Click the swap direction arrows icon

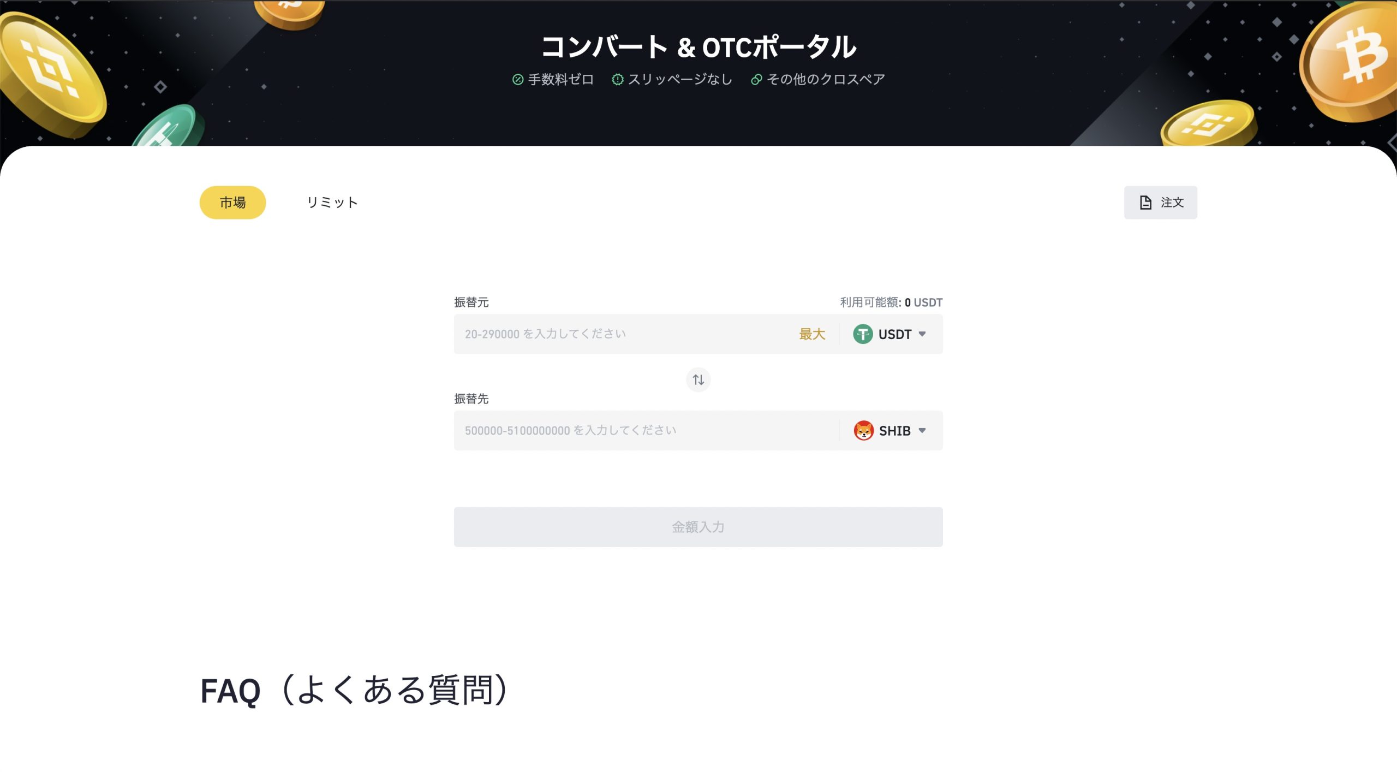click(698, 379)
